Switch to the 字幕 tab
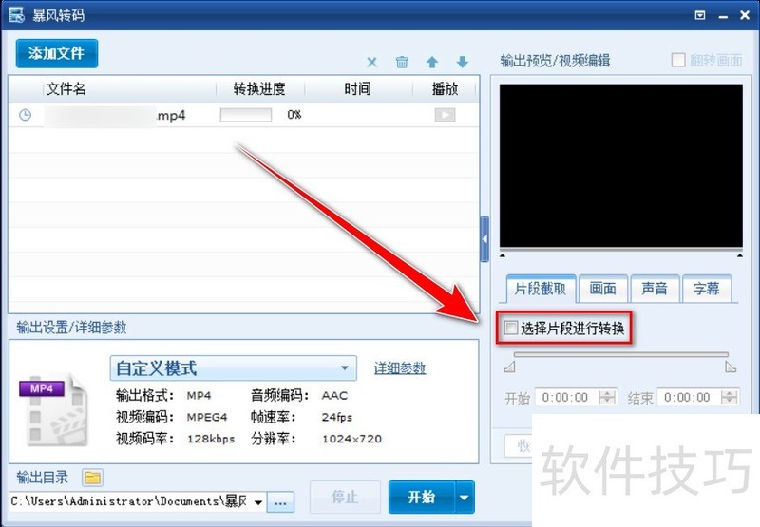 [706, 289]
